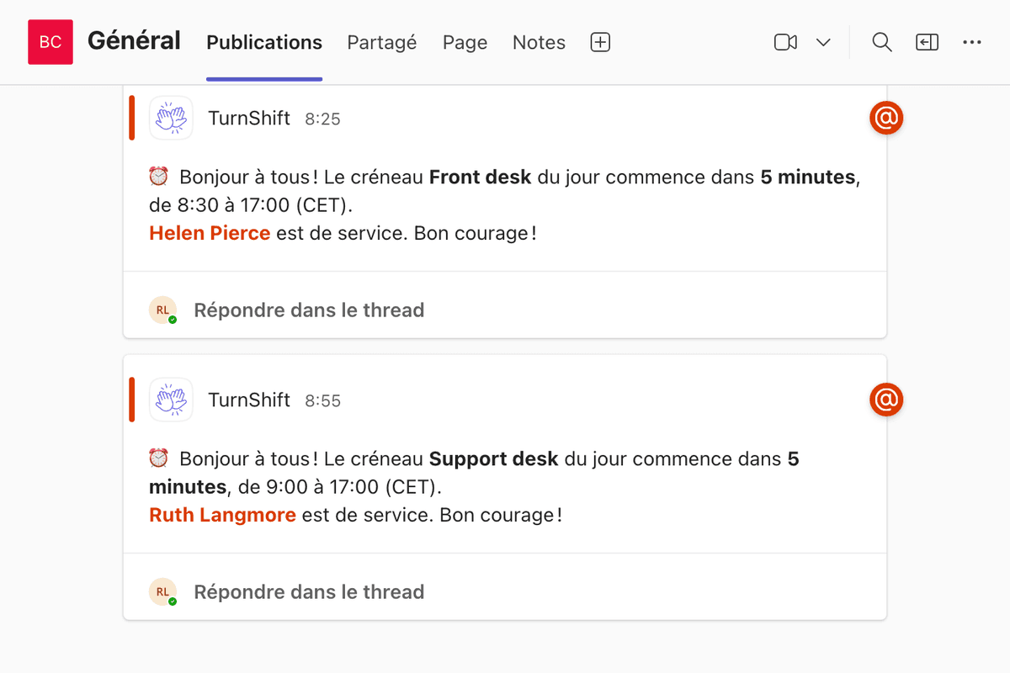Open more options ellipsis menu
This screenshot has height=673, width=1010.
pyautogui.click(x=972, y=42)
